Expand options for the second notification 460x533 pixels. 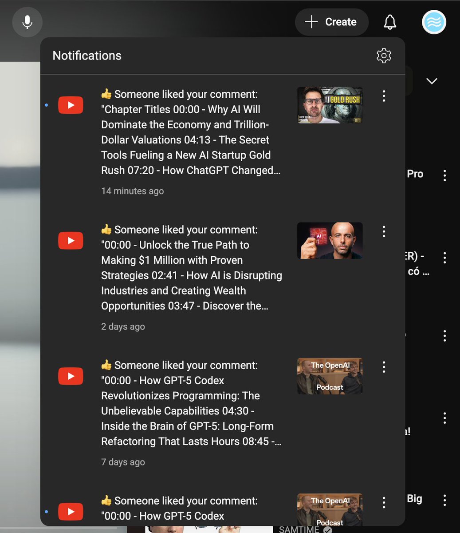point(383,231)
